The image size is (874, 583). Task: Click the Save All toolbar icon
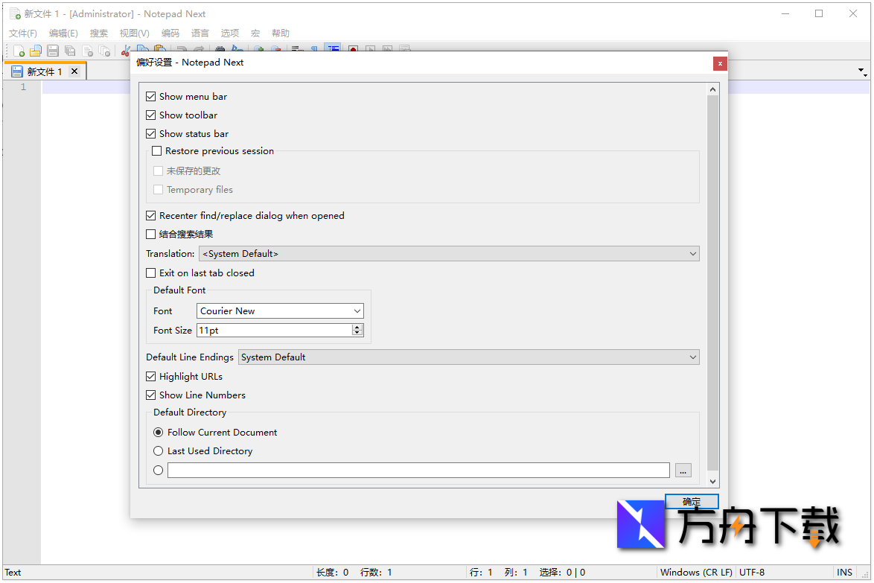coord(70,51)
